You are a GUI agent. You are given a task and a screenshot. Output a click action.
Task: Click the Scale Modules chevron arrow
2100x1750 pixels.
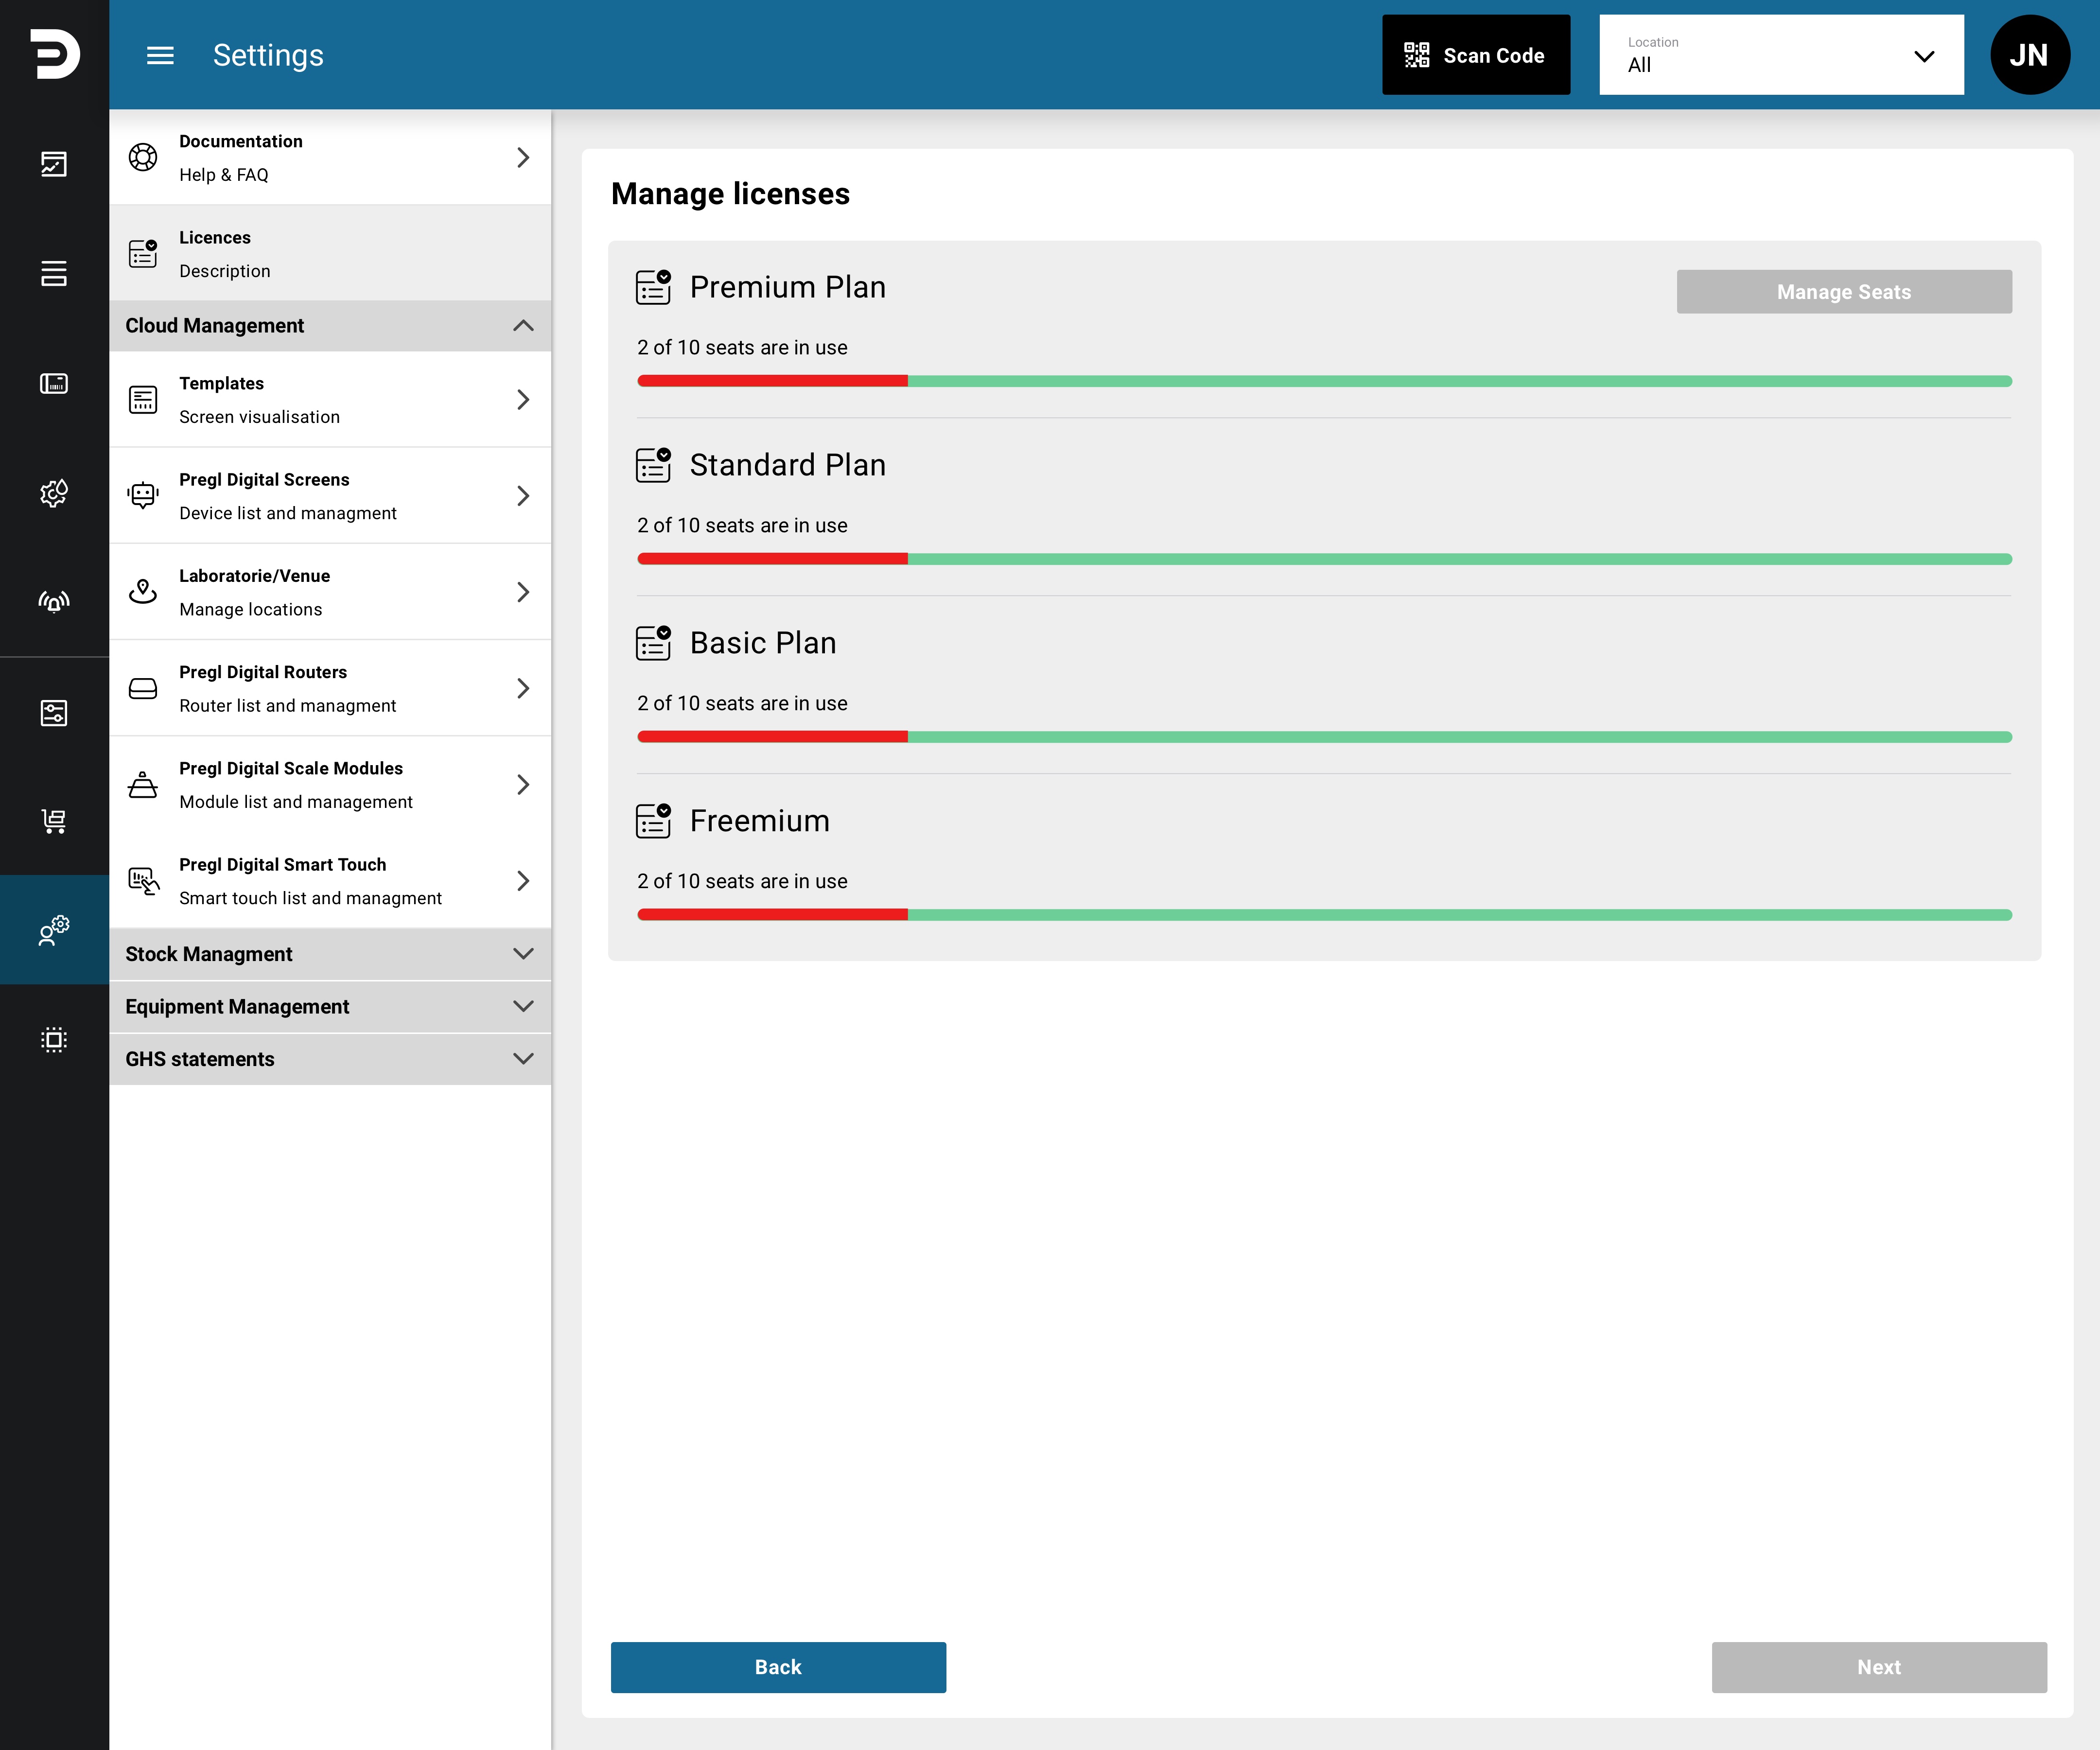[523, 785]
